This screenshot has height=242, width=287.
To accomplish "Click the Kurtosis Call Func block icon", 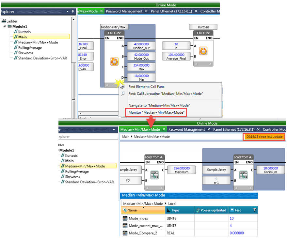I will click(x=203, y=51).
